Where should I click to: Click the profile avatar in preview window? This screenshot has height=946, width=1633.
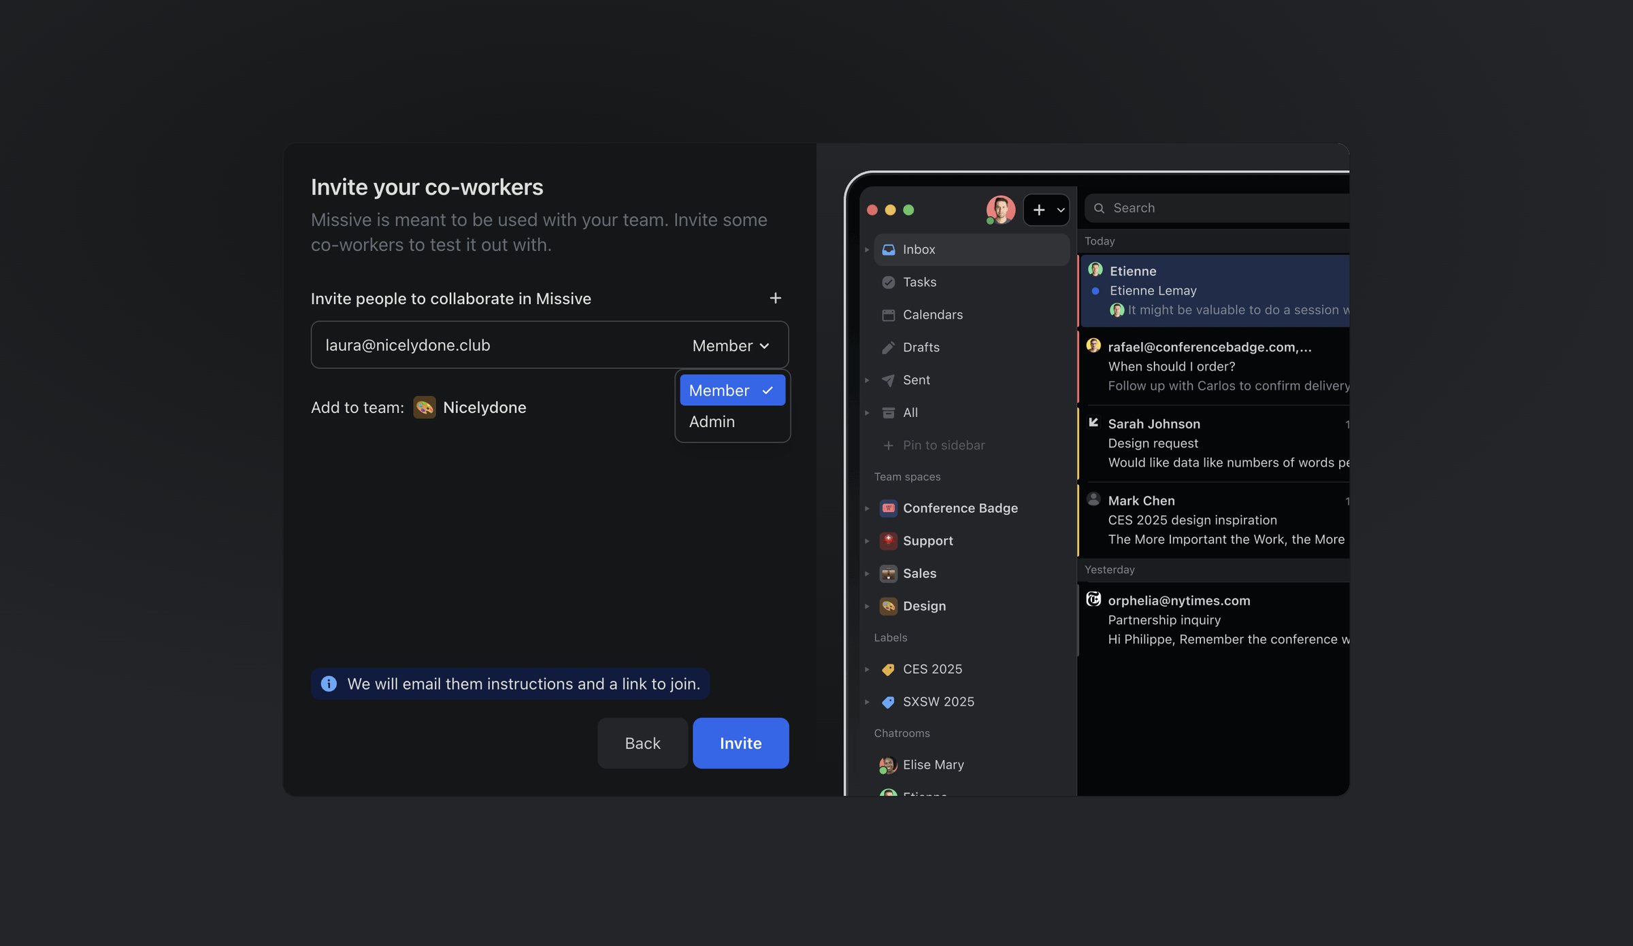(x=1000, y=209)
